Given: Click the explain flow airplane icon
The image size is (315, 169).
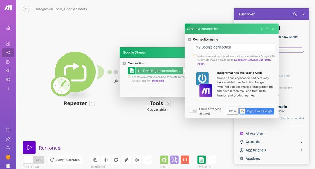Looking at the screenshot, I should click(x=137, y=160).
